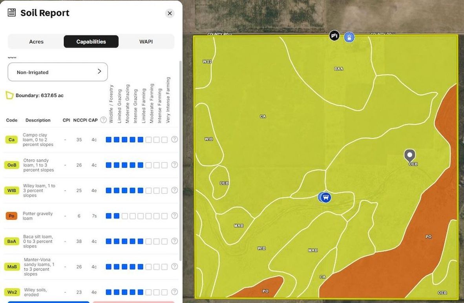Screen dimensions: 464x303
Task: Open the WAPI tab
Action: click(146, 41)
